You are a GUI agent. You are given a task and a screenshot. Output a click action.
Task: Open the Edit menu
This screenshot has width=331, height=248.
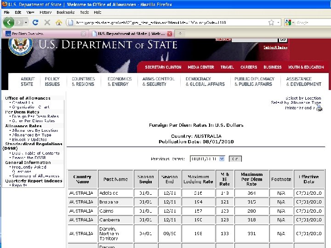18,12
